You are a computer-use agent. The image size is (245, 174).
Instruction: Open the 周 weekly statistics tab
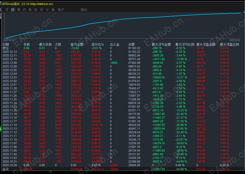19,10
